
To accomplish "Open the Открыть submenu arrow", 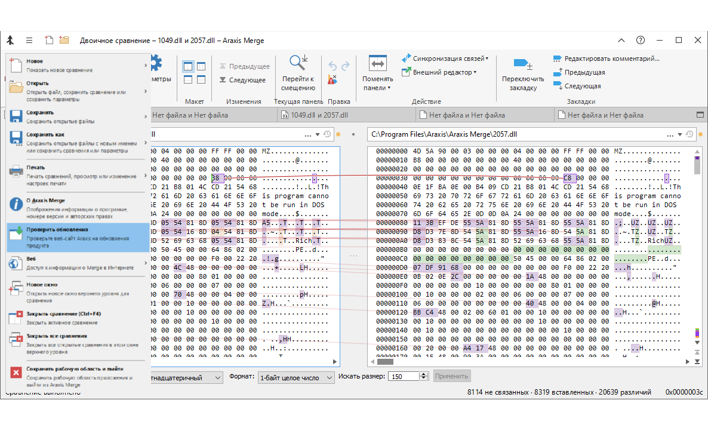I will (146, 91).
